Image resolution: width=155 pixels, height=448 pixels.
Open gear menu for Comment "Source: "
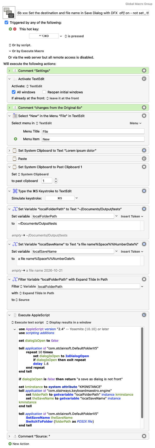[x=144, y=436]
